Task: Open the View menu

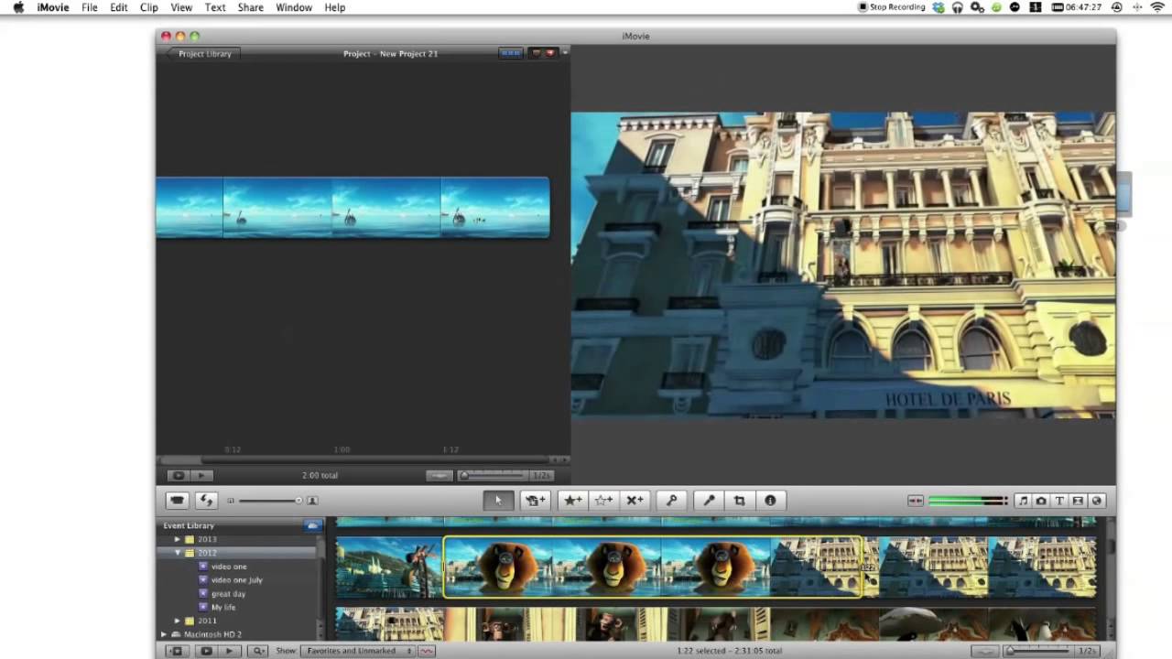Action: [x=181, y=7]
